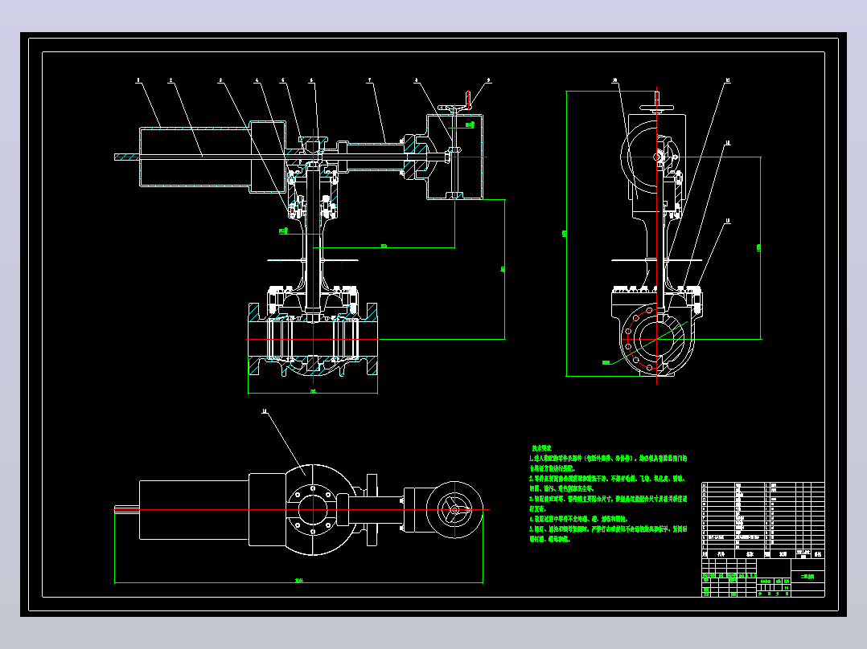Select part callout number 4 label

(x=257, y=80)
